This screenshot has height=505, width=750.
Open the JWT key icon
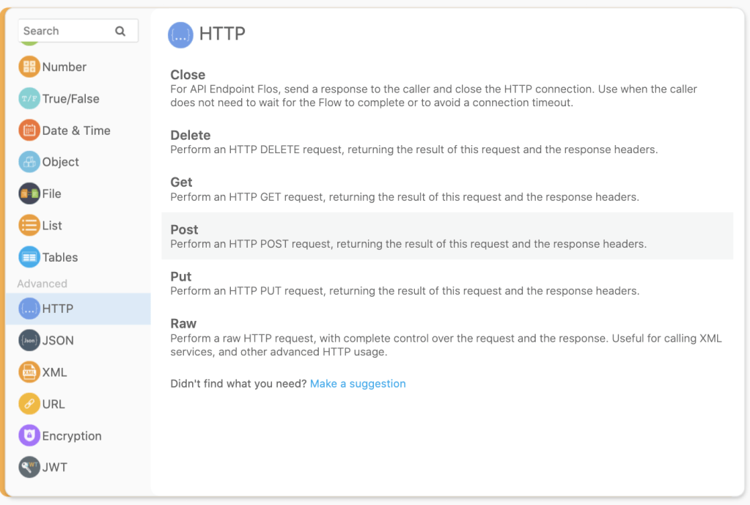pyautogui.click(x=29, y=467)
